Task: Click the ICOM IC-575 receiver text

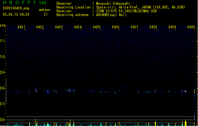Action: (x=126, y=11)
